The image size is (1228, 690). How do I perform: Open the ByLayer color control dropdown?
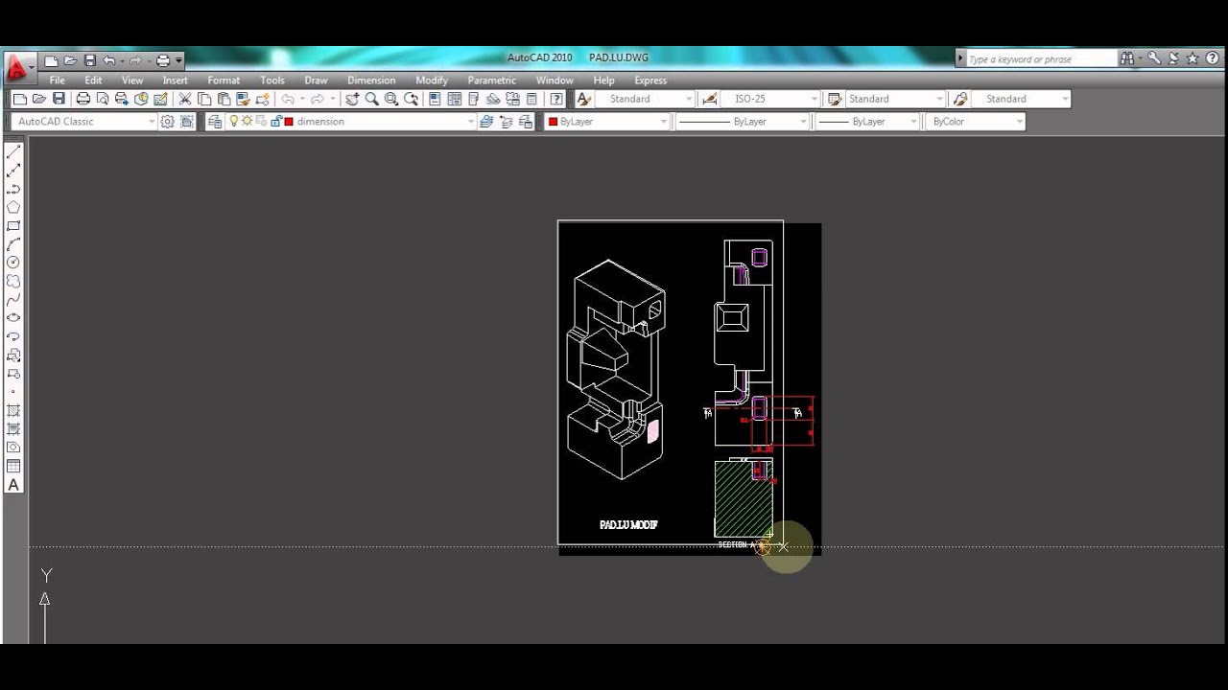tap(607, 122)
